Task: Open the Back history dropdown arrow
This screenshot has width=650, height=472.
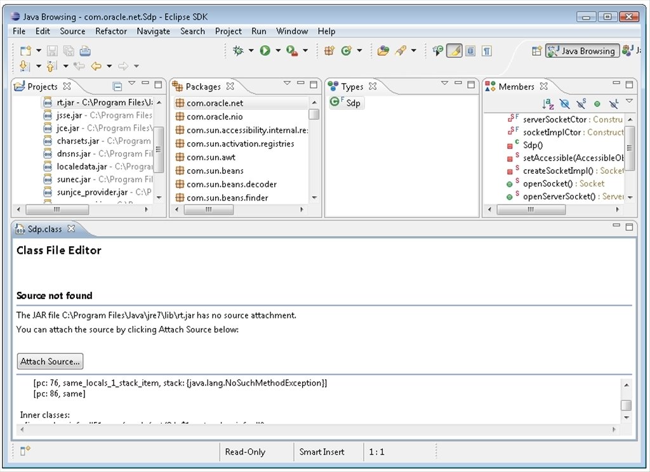Action: point(109,66)
